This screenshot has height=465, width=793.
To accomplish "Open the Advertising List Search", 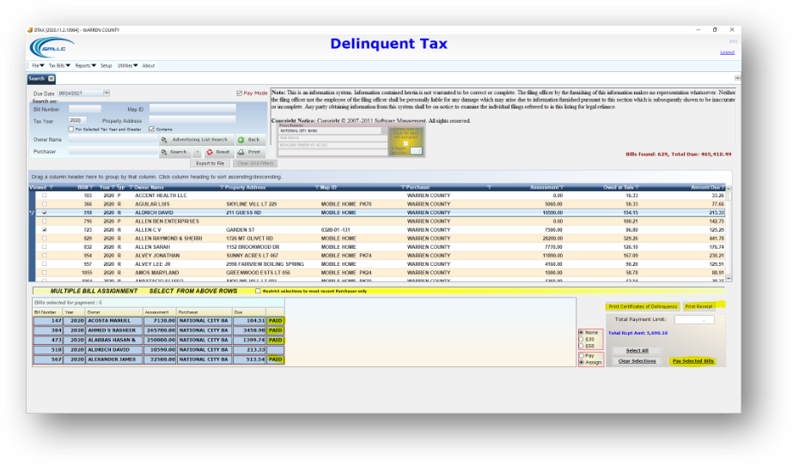I will 195,140.
